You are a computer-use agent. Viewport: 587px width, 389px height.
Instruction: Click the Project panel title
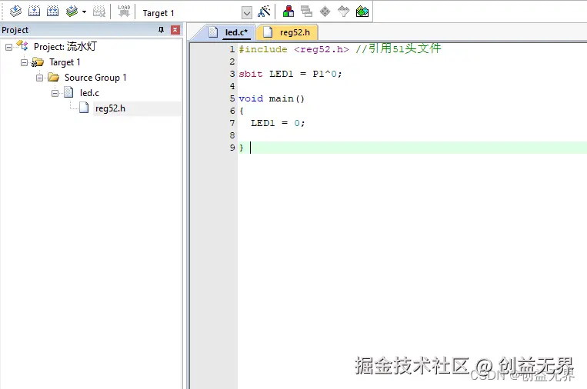tap(15, 30)
